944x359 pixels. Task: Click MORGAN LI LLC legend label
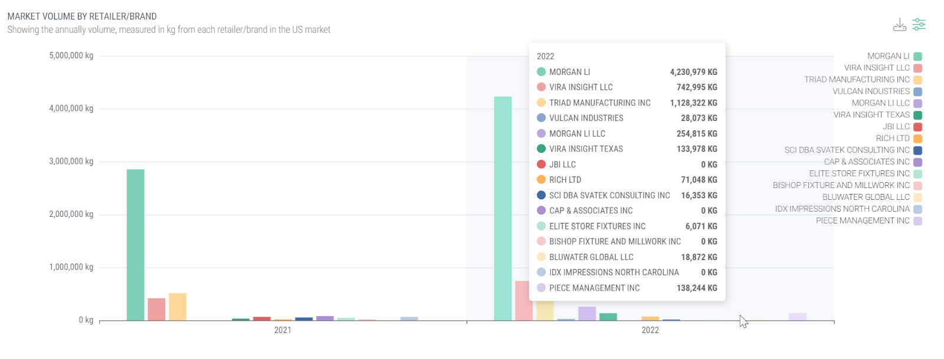[880, 103]
